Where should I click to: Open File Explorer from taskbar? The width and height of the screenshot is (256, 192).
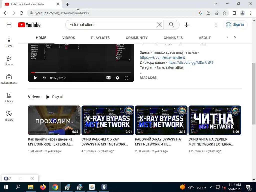(30, 187)
